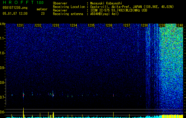Click the kHz axis unit label
The height and width of the screenshot is (118, 186).
[3, 24]
